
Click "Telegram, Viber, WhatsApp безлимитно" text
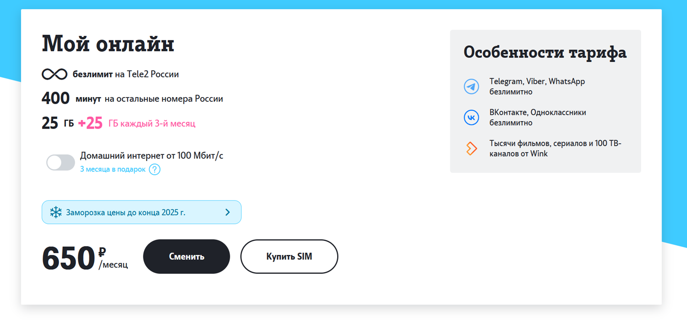(537, 87)
